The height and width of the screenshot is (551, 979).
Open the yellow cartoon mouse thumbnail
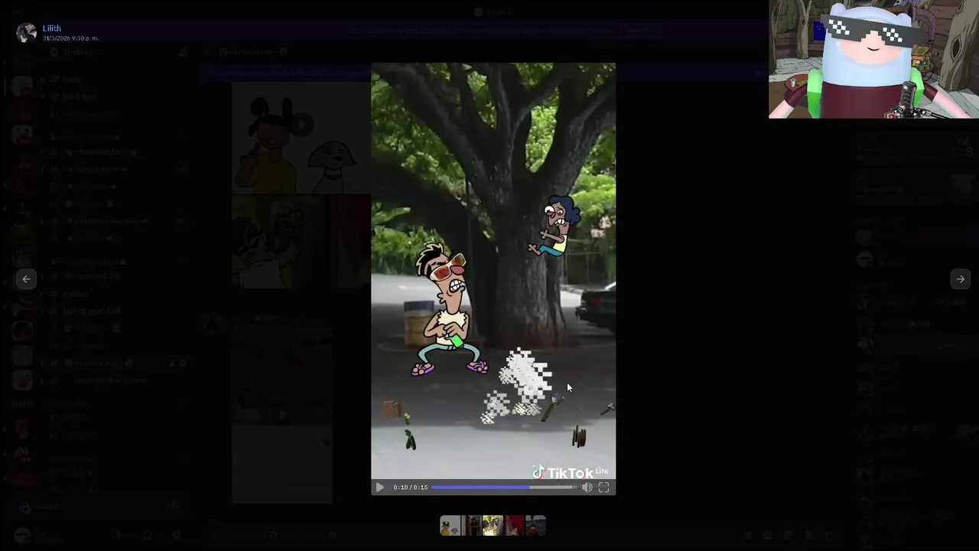pyautogui.click(x=450, y=526)
